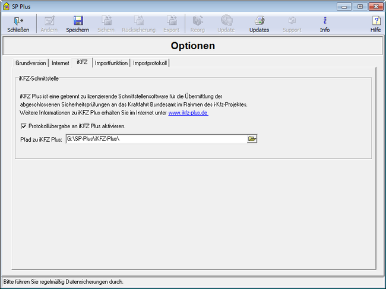
Task: Browse folder for iKFZ Plus path
Action: tap(252, 139)
